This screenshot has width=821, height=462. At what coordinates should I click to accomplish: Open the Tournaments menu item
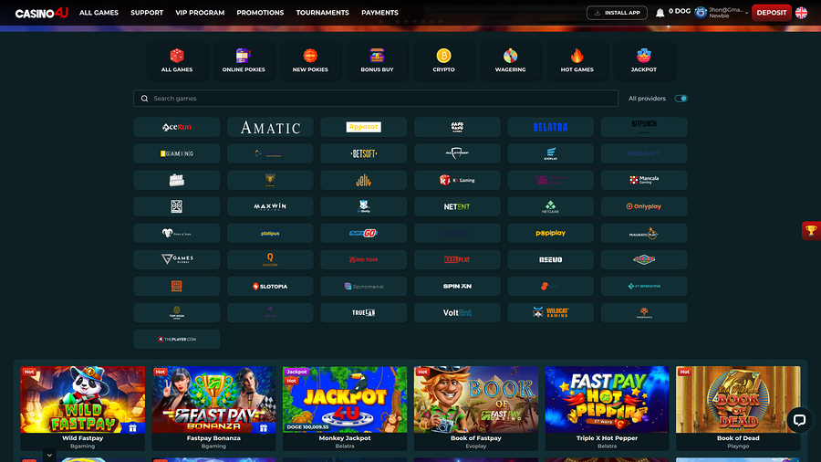coord(323,13)
